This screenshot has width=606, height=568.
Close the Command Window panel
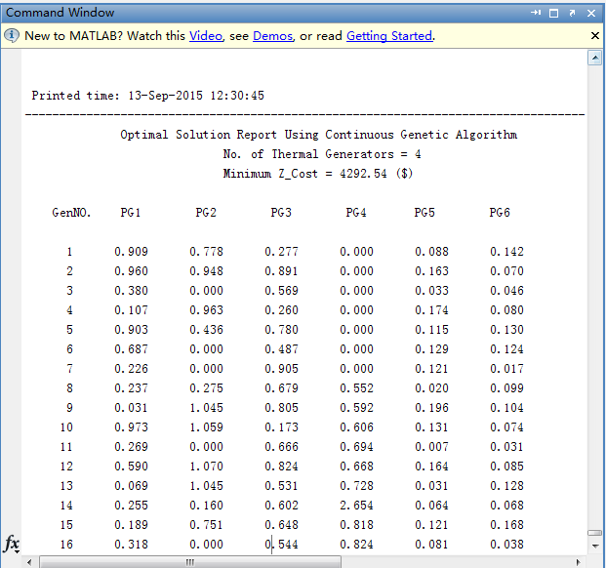[x=591, y=13]
